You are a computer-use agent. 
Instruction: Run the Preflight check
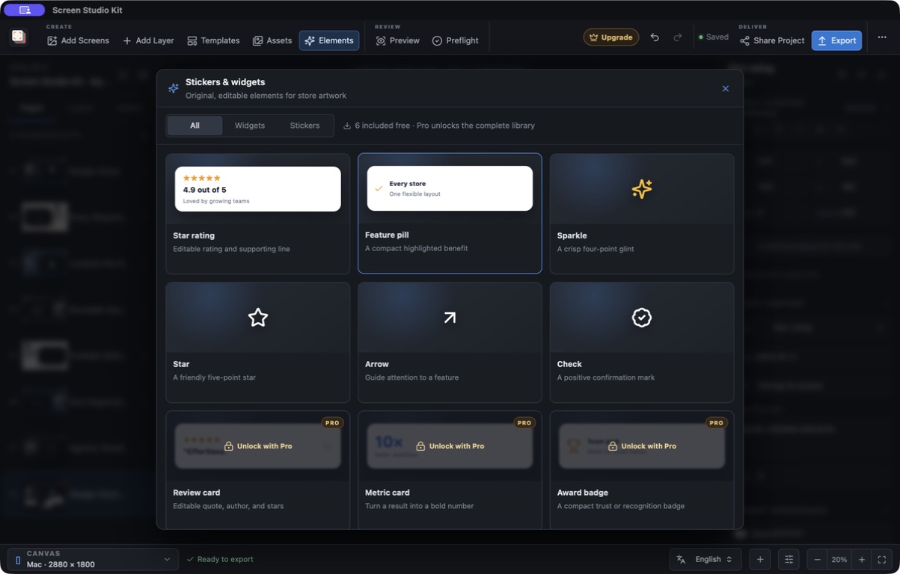455,40
